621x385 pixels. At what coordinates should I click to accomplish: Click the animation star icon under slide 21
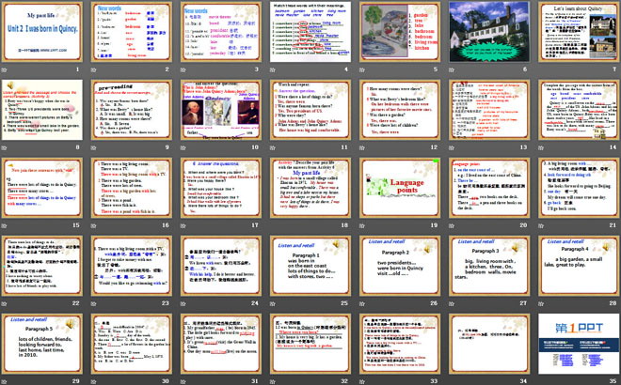tap(541, 225)
